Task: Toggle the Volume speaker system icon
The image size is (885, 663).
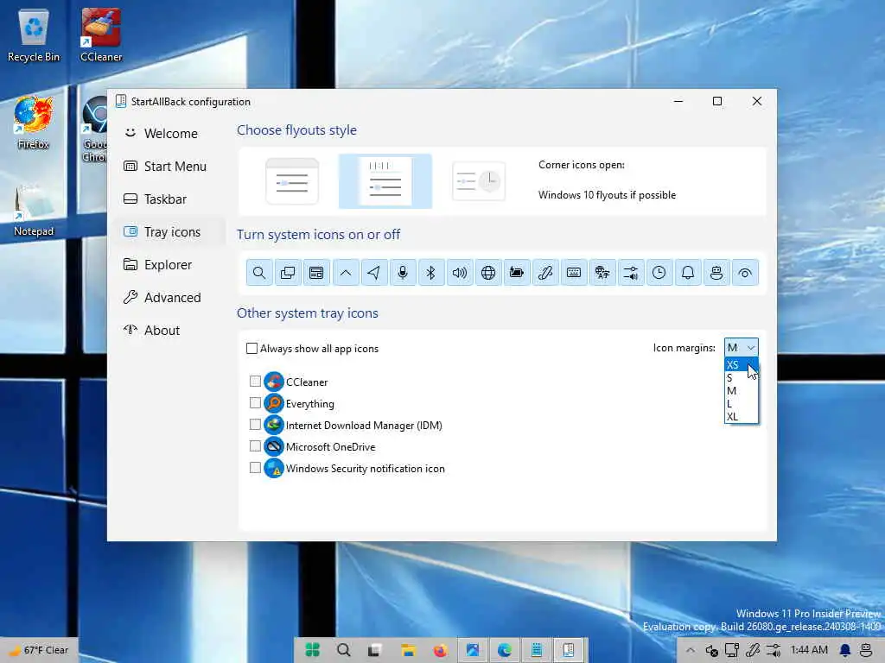Action: point(460,273)
